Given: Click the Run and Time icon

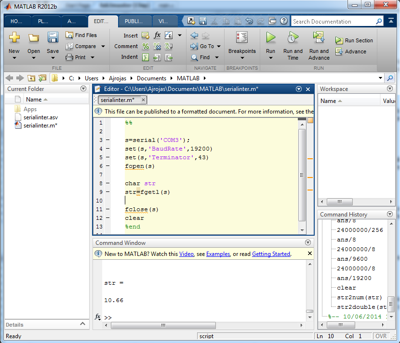Looking at the screenshot, I should coord(293,38).
